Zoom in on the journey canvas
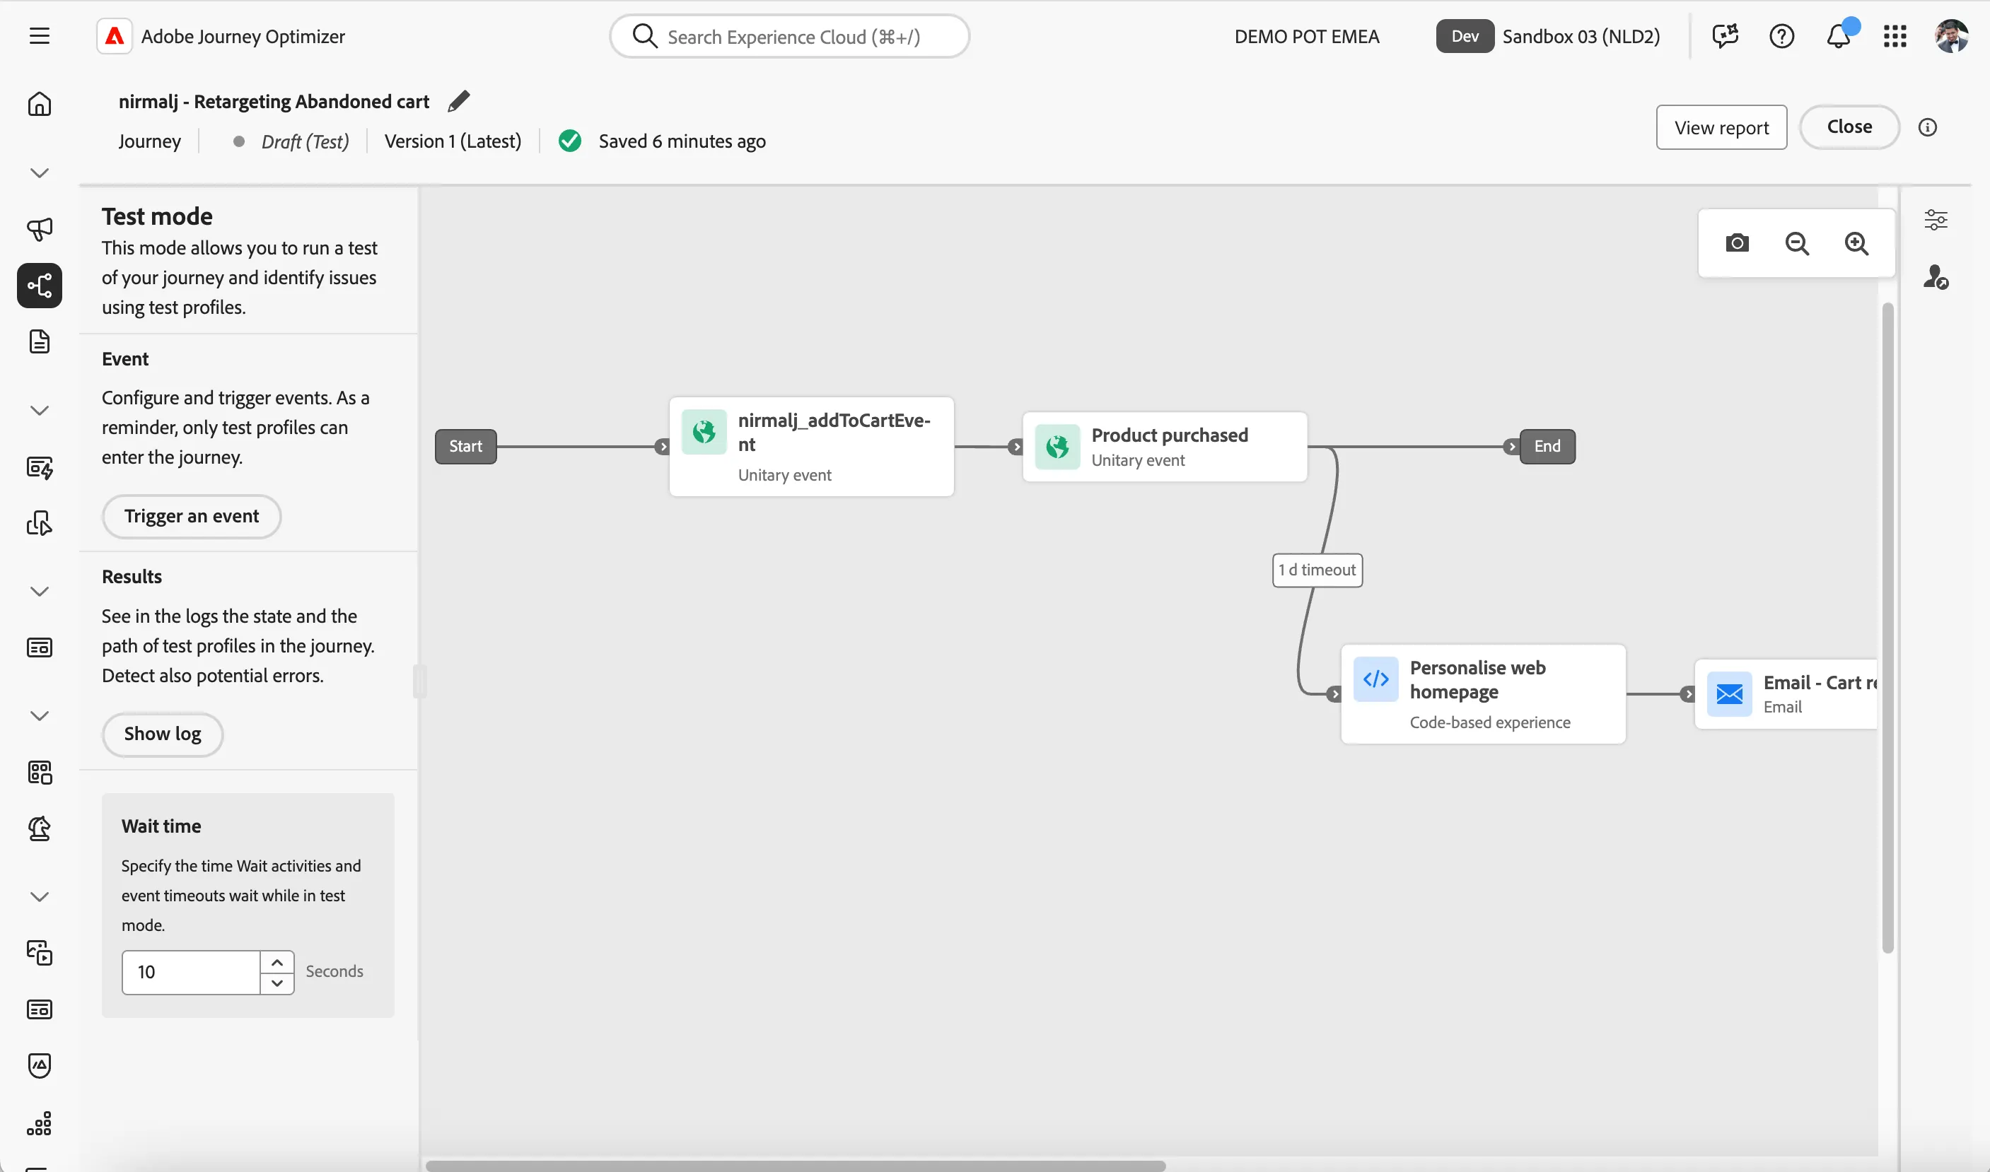The width and height of the screenshot is (1990, 1172). [x=1856, y=243]
